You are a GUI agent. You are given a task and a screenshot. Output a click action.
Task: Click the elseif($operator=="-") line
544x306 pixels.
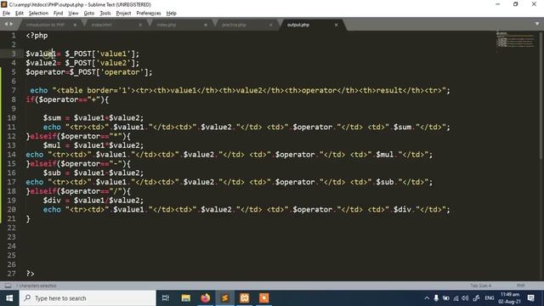78,163
